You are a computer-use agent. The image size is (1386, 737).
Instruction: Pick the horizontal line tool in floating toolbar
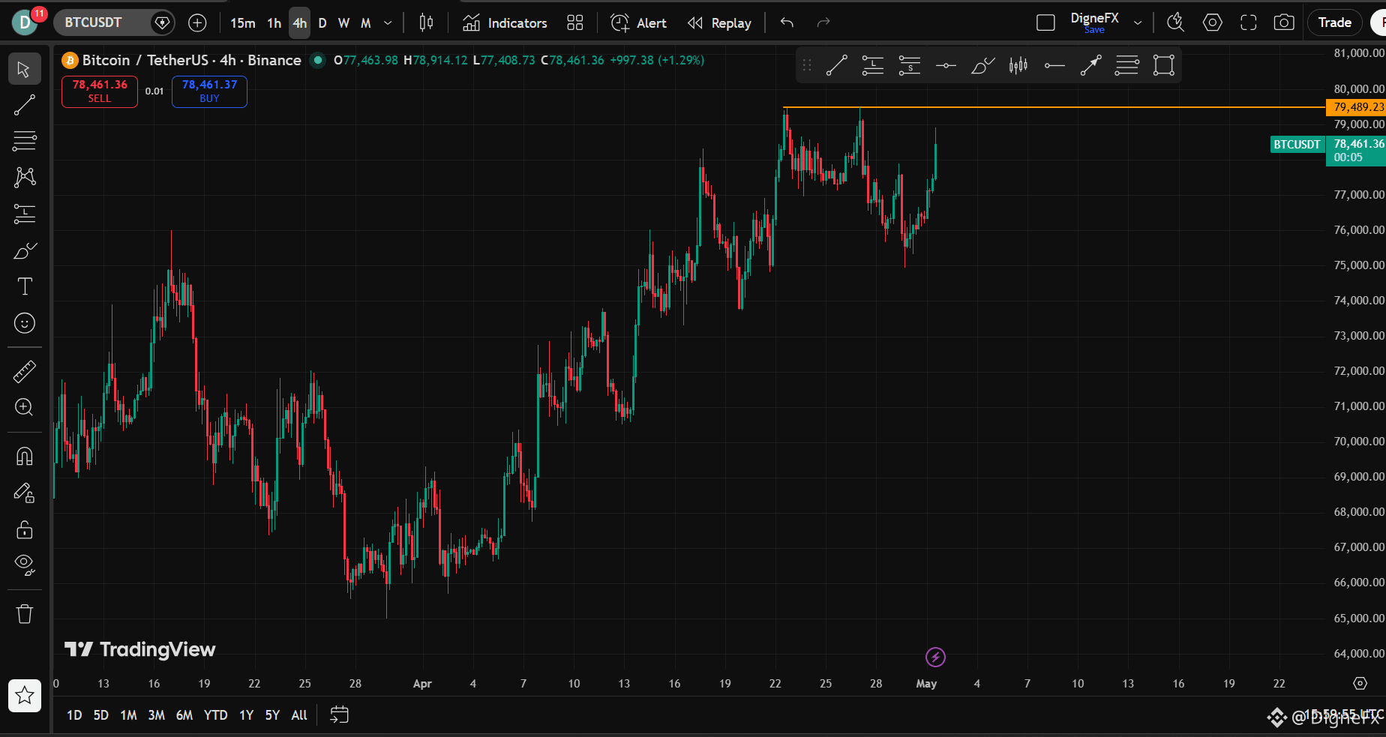point(946,66)
